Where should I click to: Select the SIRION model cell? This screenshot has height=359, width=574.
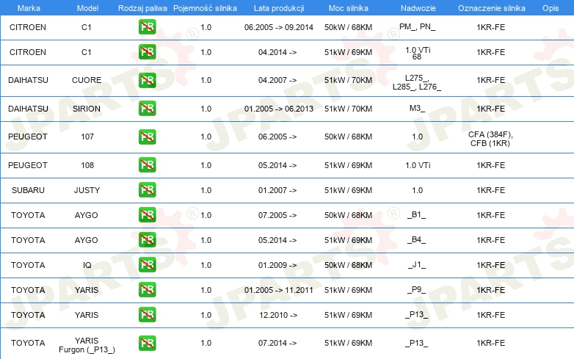87,109
